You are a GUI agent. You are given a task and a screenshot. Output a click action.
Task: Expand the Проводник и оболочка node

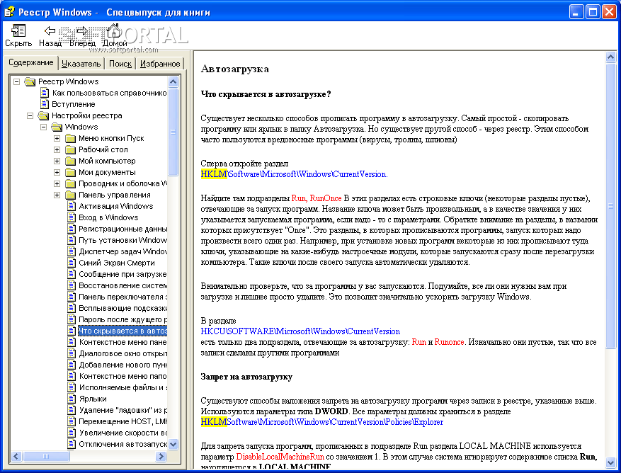coord(57,184)
